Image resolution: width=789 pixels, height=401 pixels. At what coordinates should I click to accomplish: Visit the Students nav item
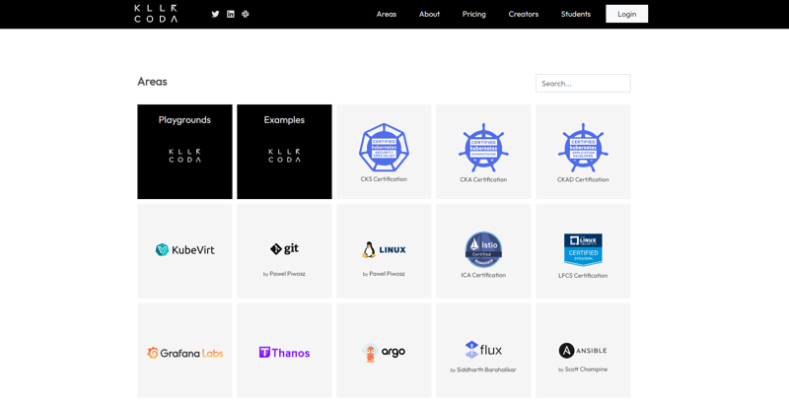point(576,14)
